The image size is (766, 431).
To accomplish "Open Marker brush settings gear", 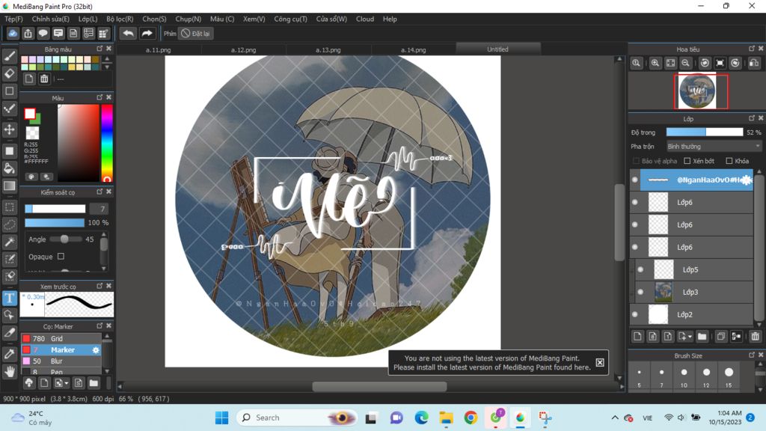I will click(96, 350).
